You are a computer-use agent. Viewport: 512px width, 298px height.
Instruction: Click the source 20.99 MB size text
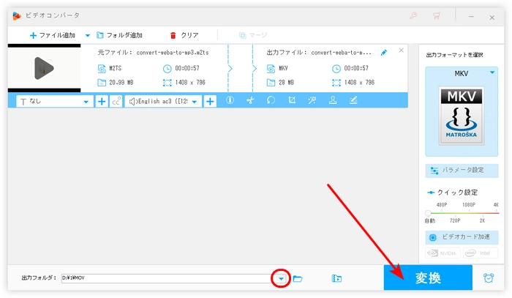(121, 83)
